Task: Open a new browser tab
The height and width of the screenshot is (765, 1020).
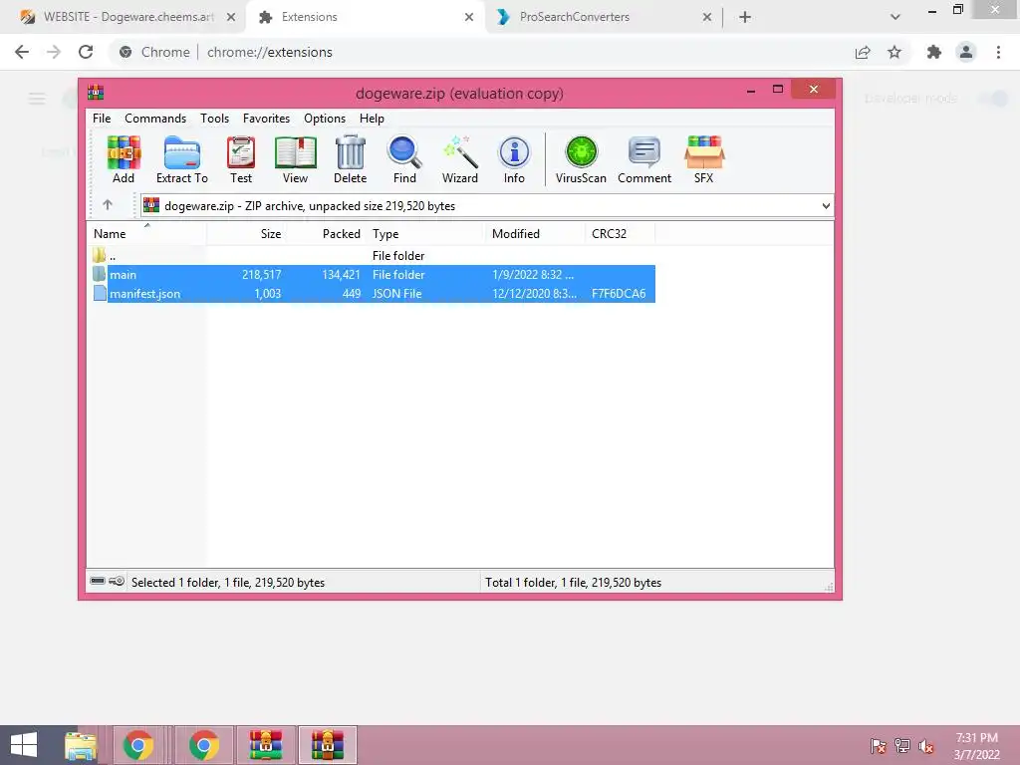Action: (745, 18)
